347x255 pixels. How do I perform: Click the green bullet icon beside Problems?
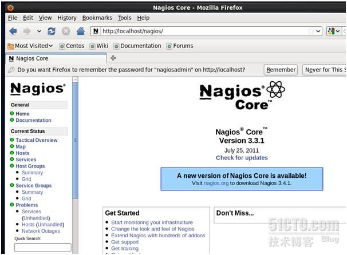click(x=12, y=205)
